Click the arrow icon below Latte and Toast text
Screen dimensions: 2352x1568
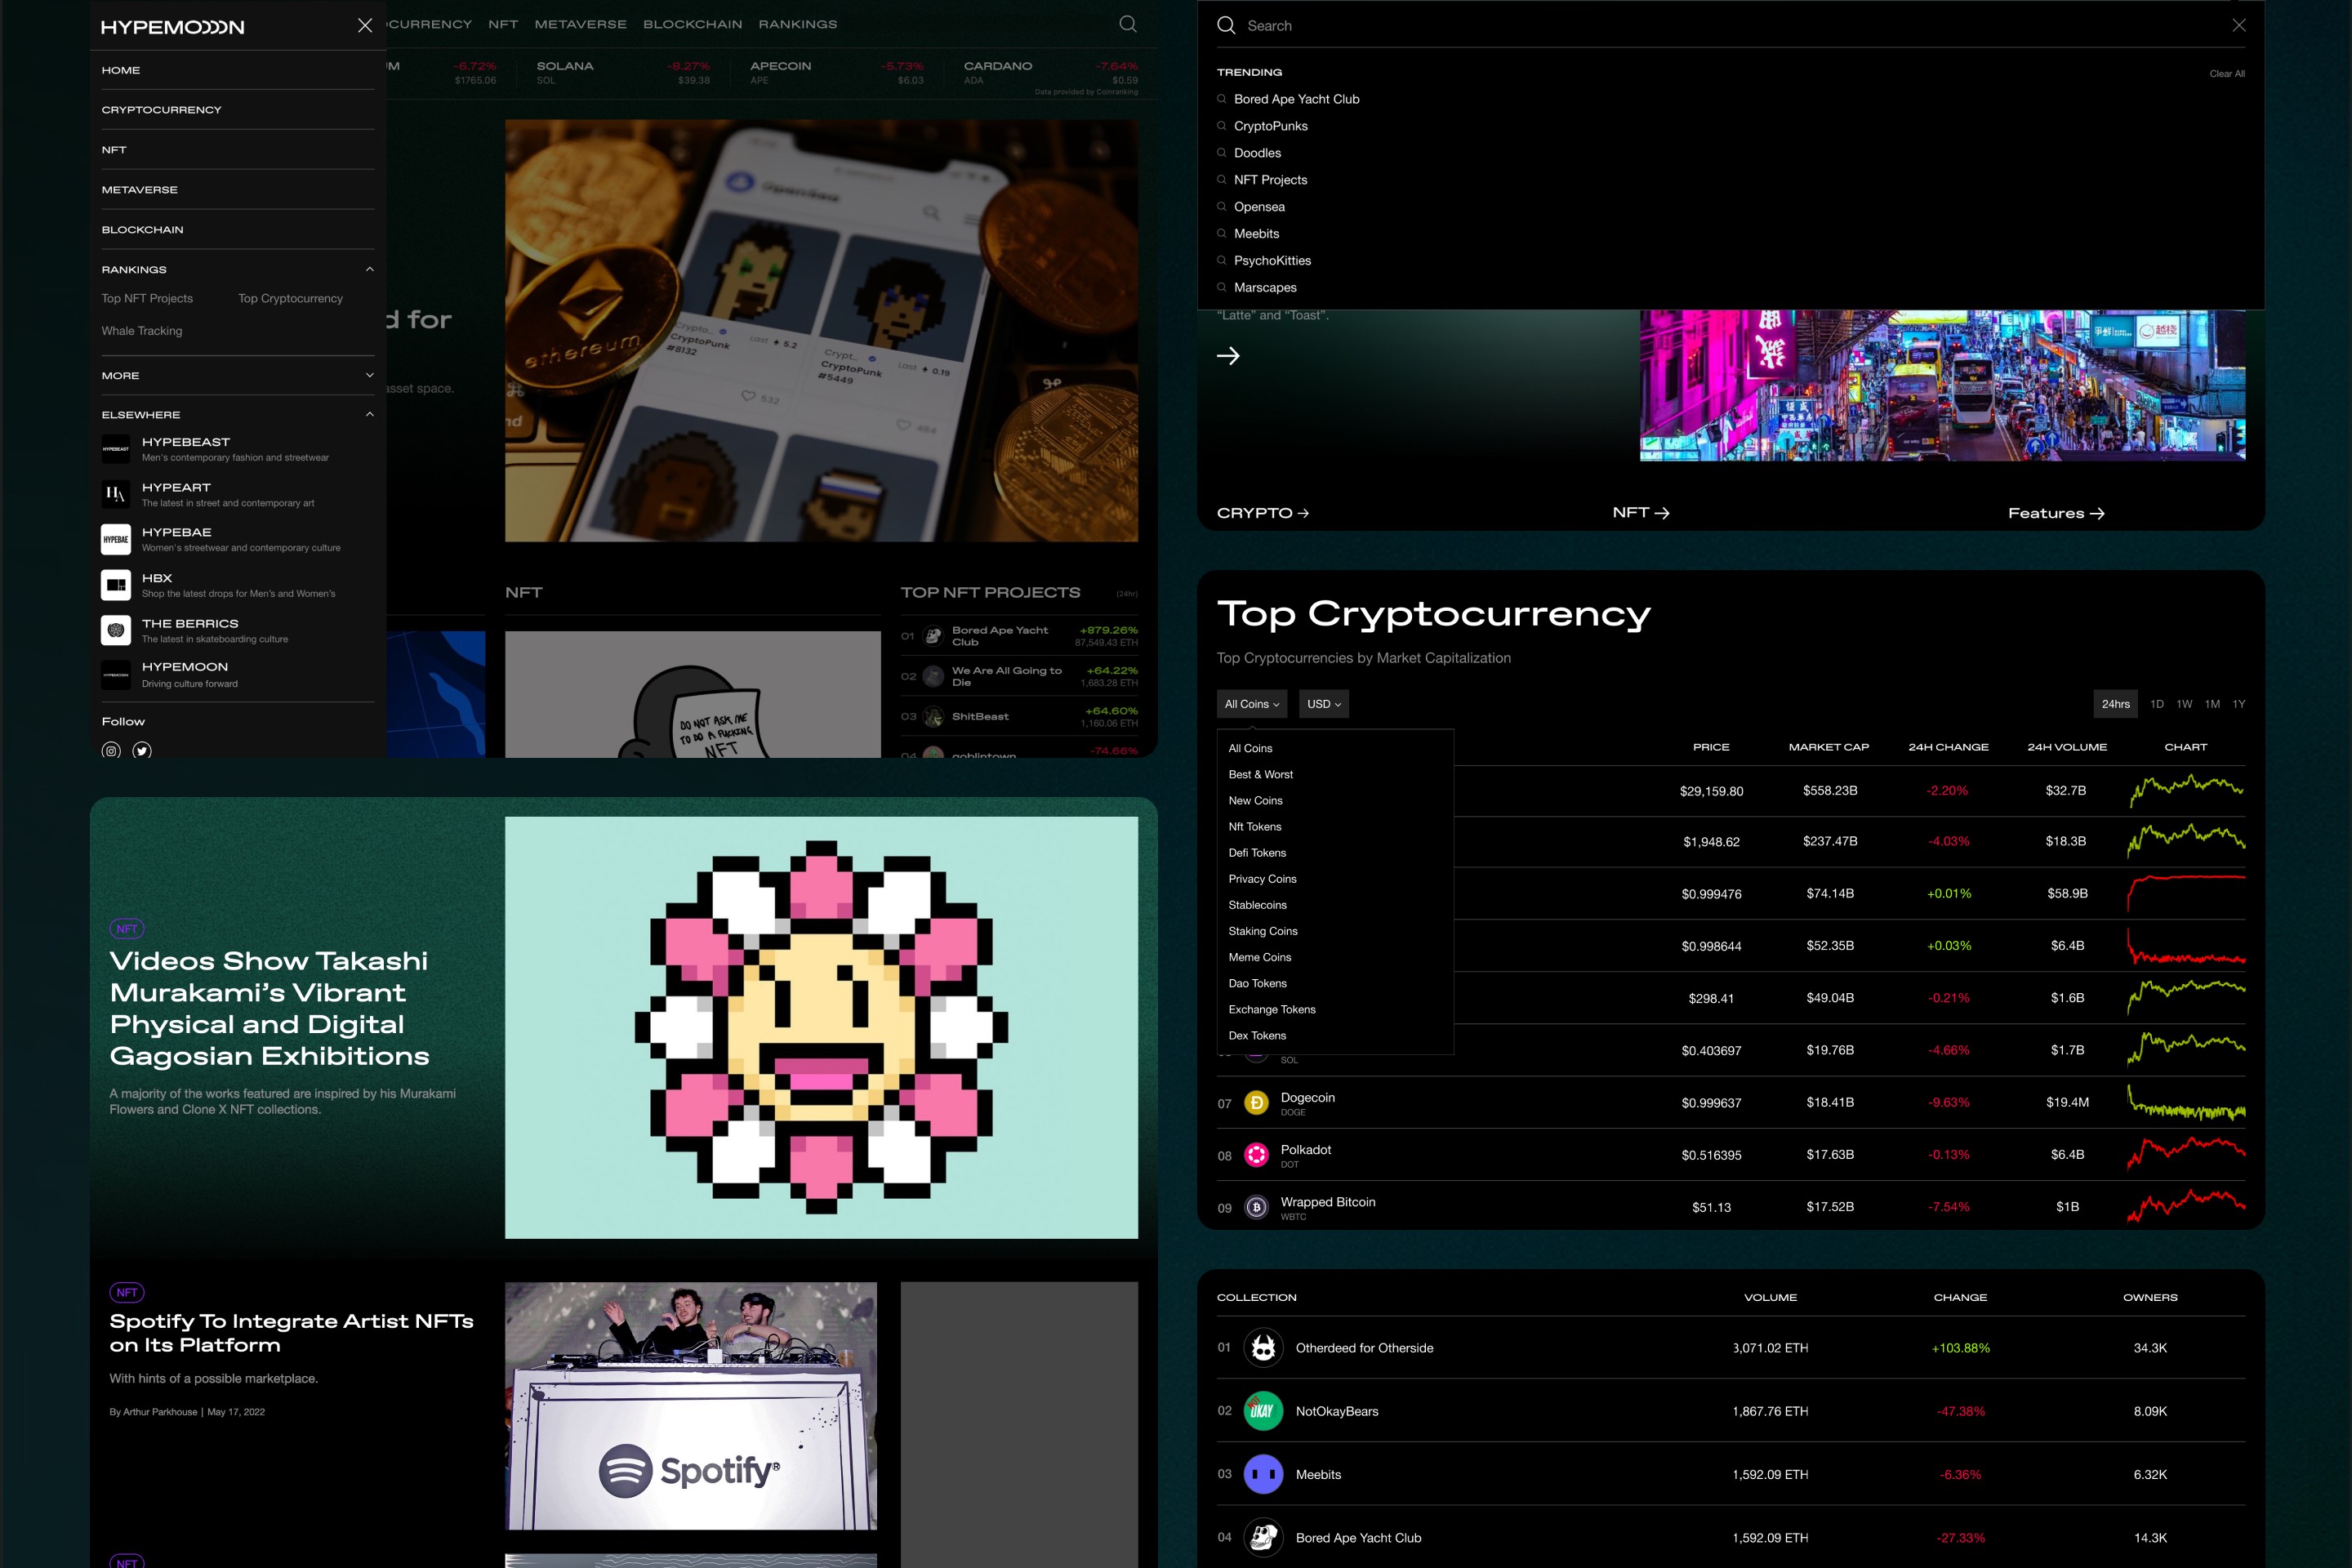[x=1228, y=356]
